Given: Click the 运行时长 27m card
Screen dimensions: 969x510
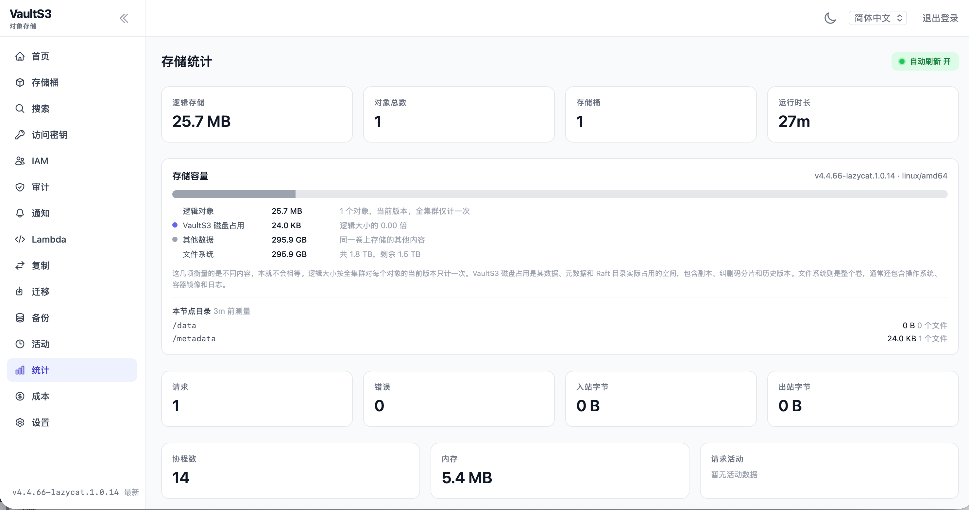Looking at the screenshot, I should tap(863, 114).
